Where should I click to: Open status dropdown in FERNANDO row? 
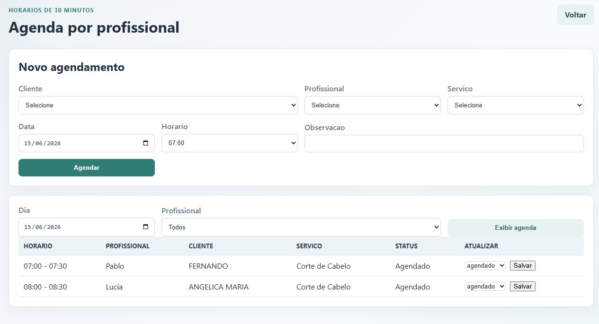pyautogui.click(x=485, y=266)
